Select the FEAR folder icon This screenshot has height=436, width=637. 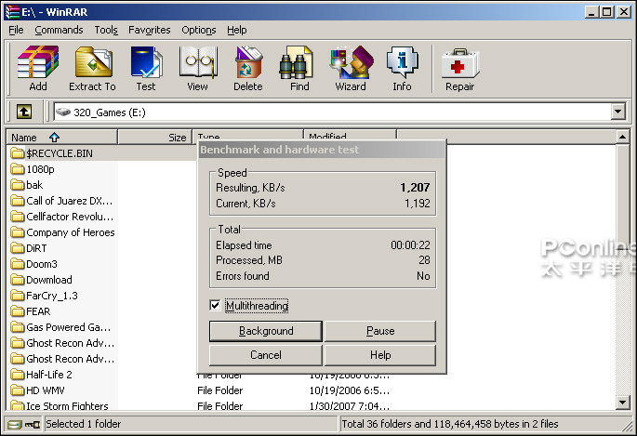point(17,311)
